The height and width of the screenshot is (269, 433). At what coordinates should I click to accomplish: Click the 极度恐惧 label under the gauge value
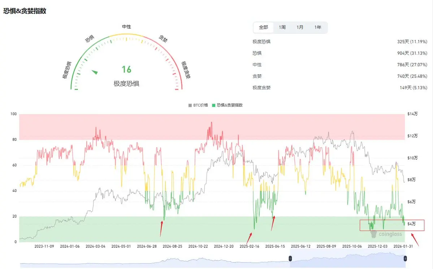point(126,84)
